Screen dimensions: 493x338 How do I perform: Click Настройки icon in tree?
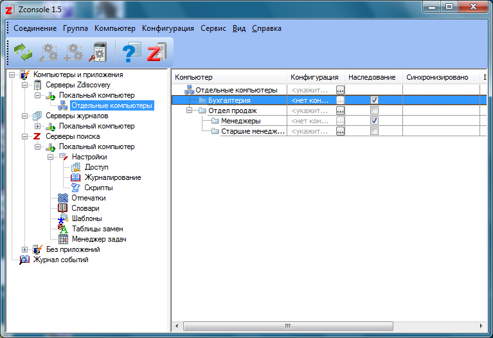(63, 157)
